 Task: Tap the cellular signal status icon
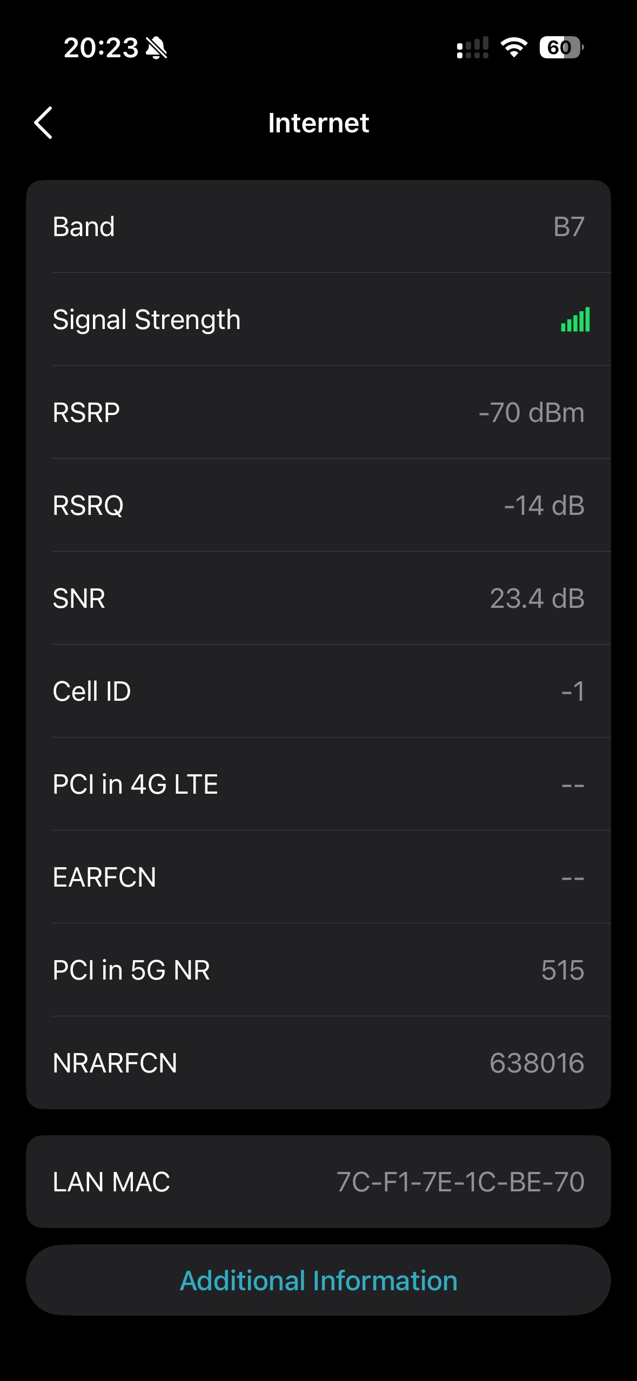pyautogui.click(x=473, y=48)
